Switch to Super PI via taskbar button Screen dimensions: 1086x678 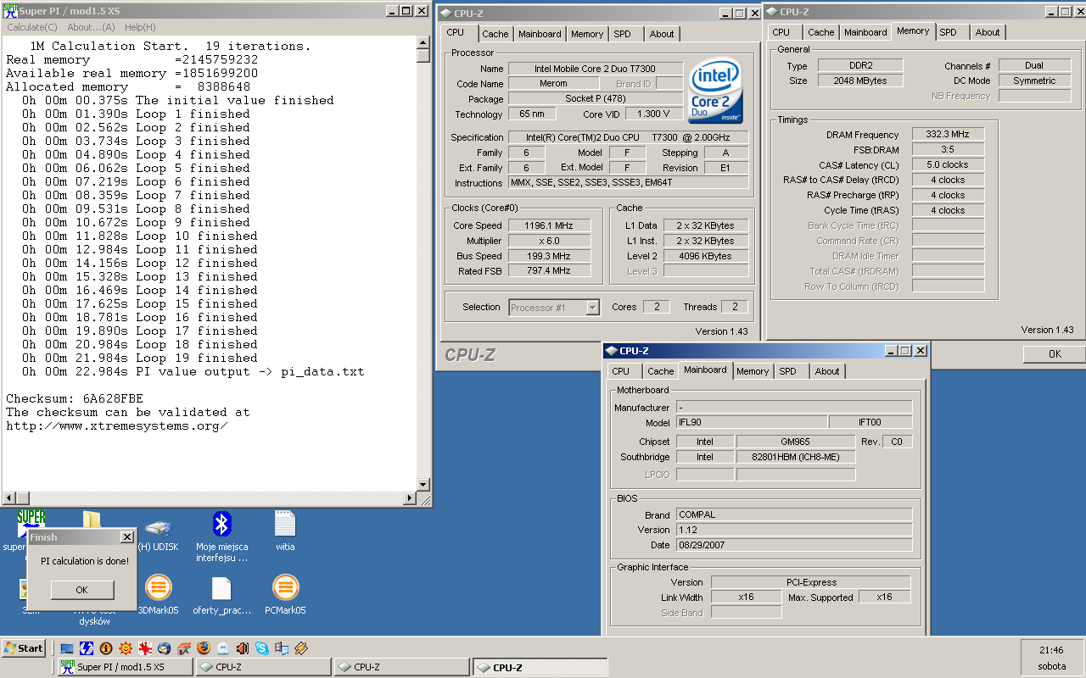click(126, 667)
